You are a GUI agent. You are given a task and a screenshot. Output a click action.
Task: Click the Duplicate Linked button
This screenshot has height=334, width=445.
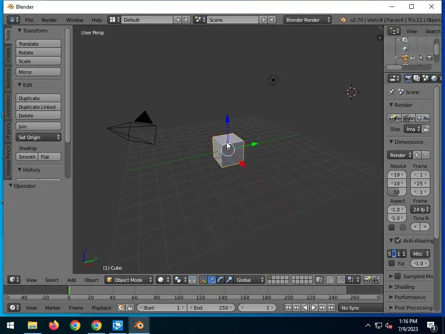(x=38, y=107)
